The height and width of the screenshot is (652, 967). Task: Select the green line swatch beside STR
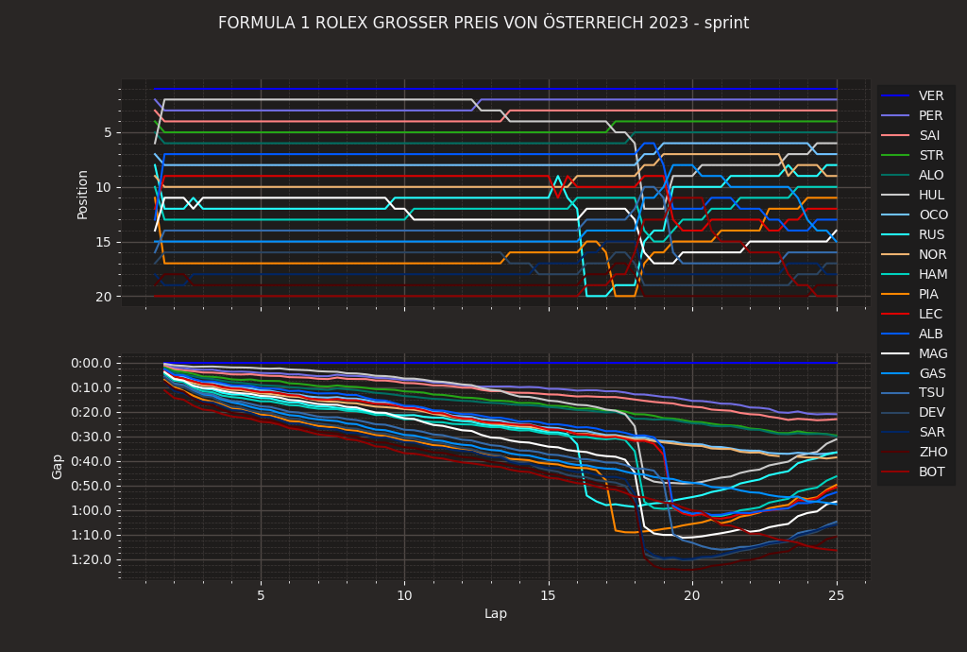click(895, 155)
